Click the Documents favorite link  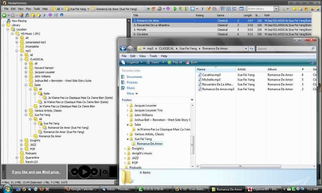[x=134, y=77]
